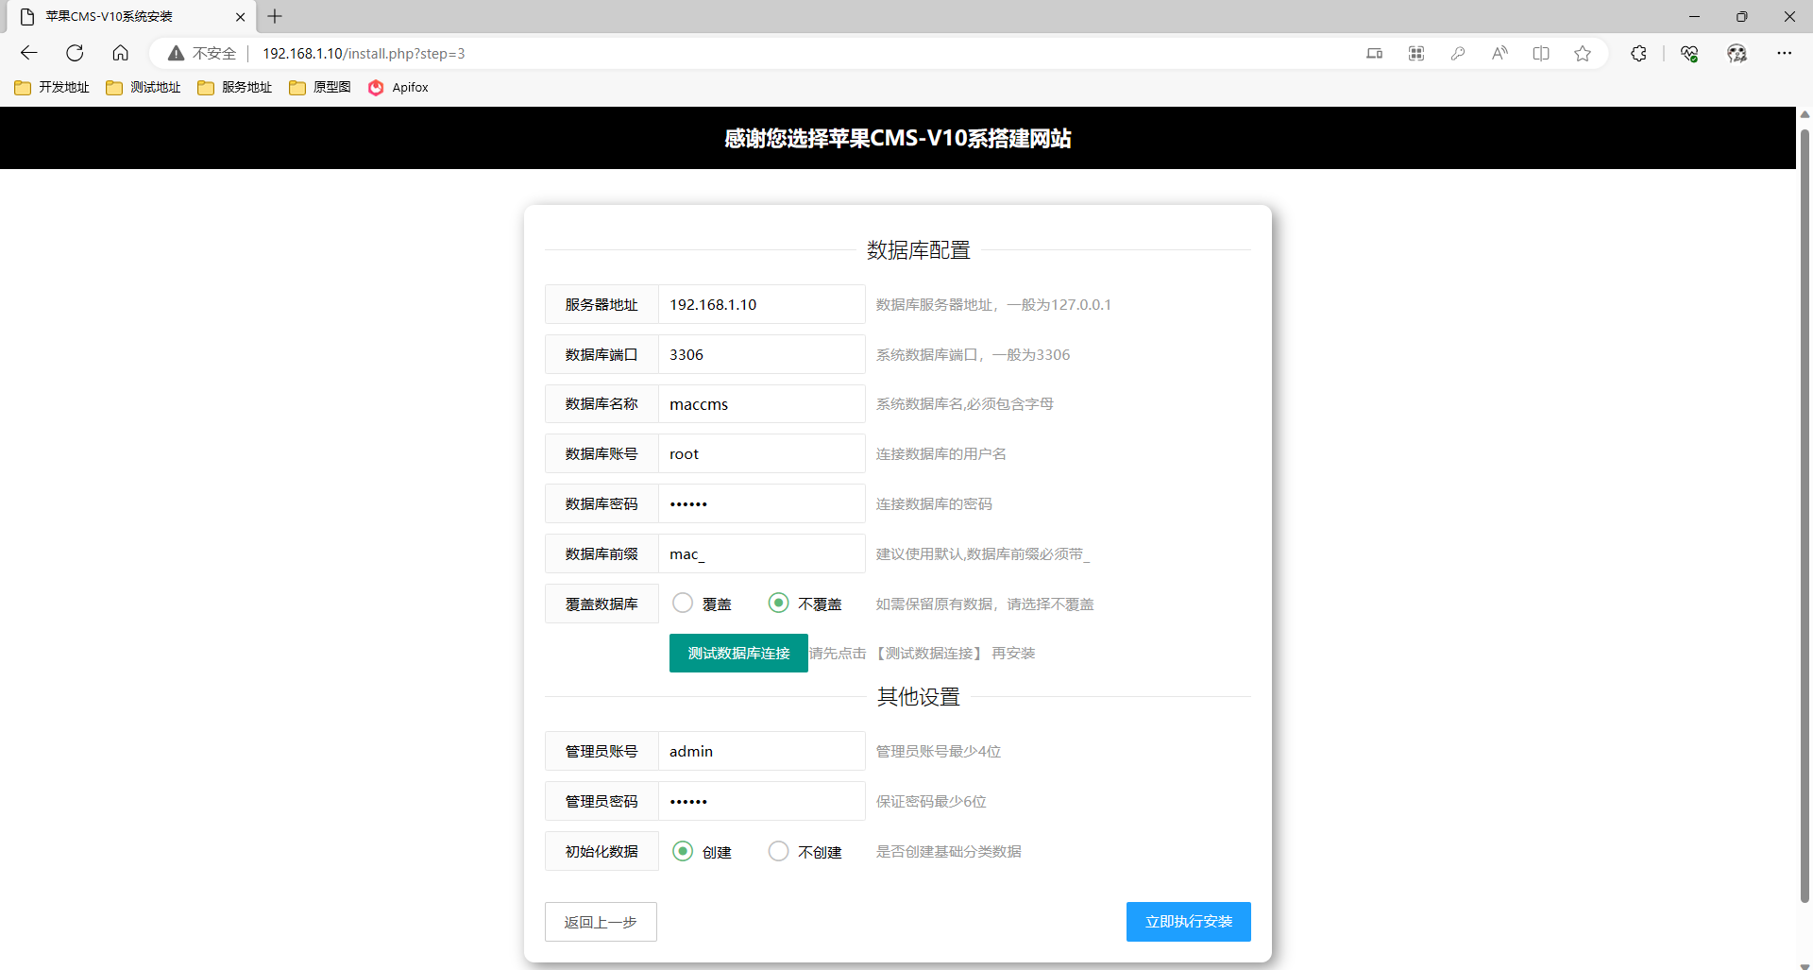The height and width of the screenshot is (970, 1813).
Task: Click the page vertical scrollbar
Action: tap(1805, 515)
